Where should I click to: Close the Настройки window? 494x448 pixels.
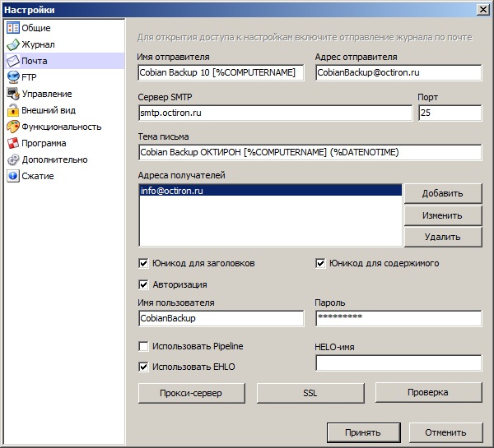pyautogui.click(x=483, y=10)
